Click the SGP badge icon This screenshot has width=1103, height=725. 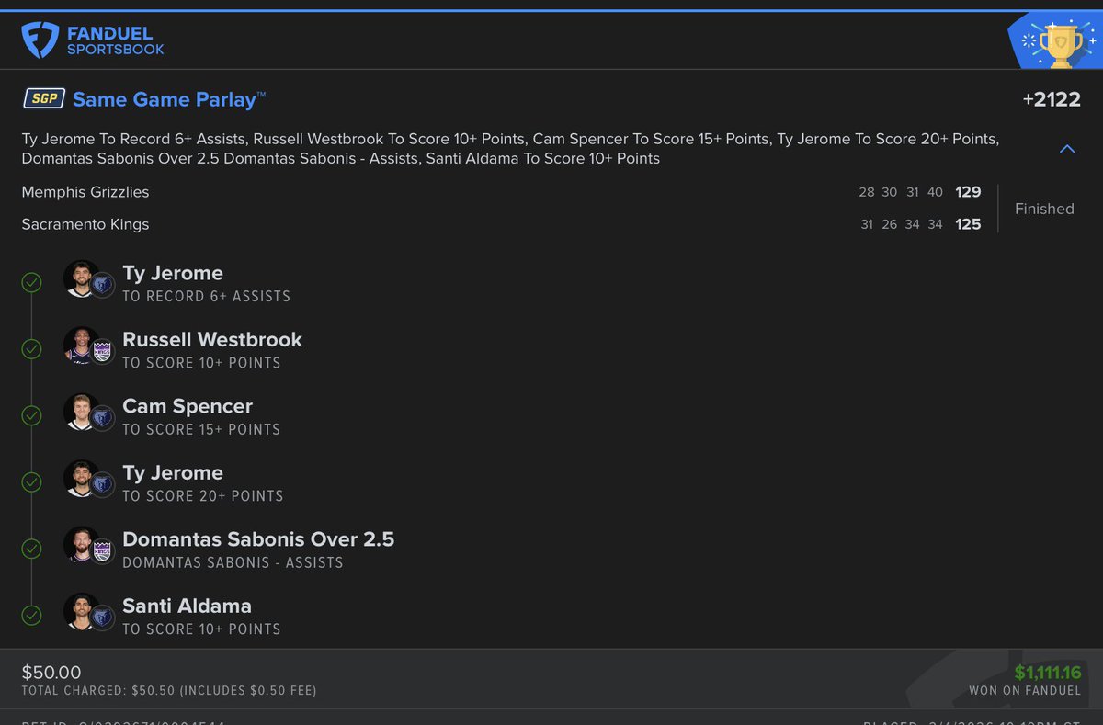point(44,99)
